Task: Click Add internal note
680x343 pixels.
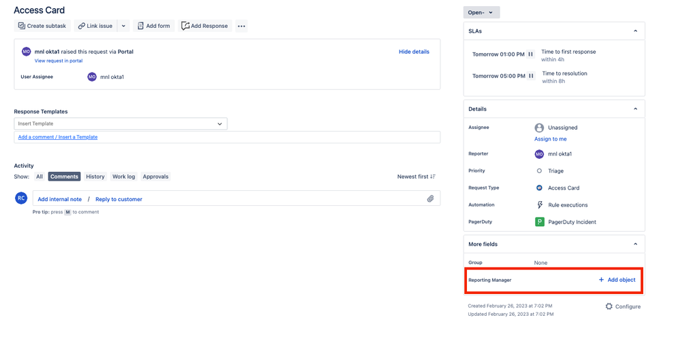Action: click(59, 200)
